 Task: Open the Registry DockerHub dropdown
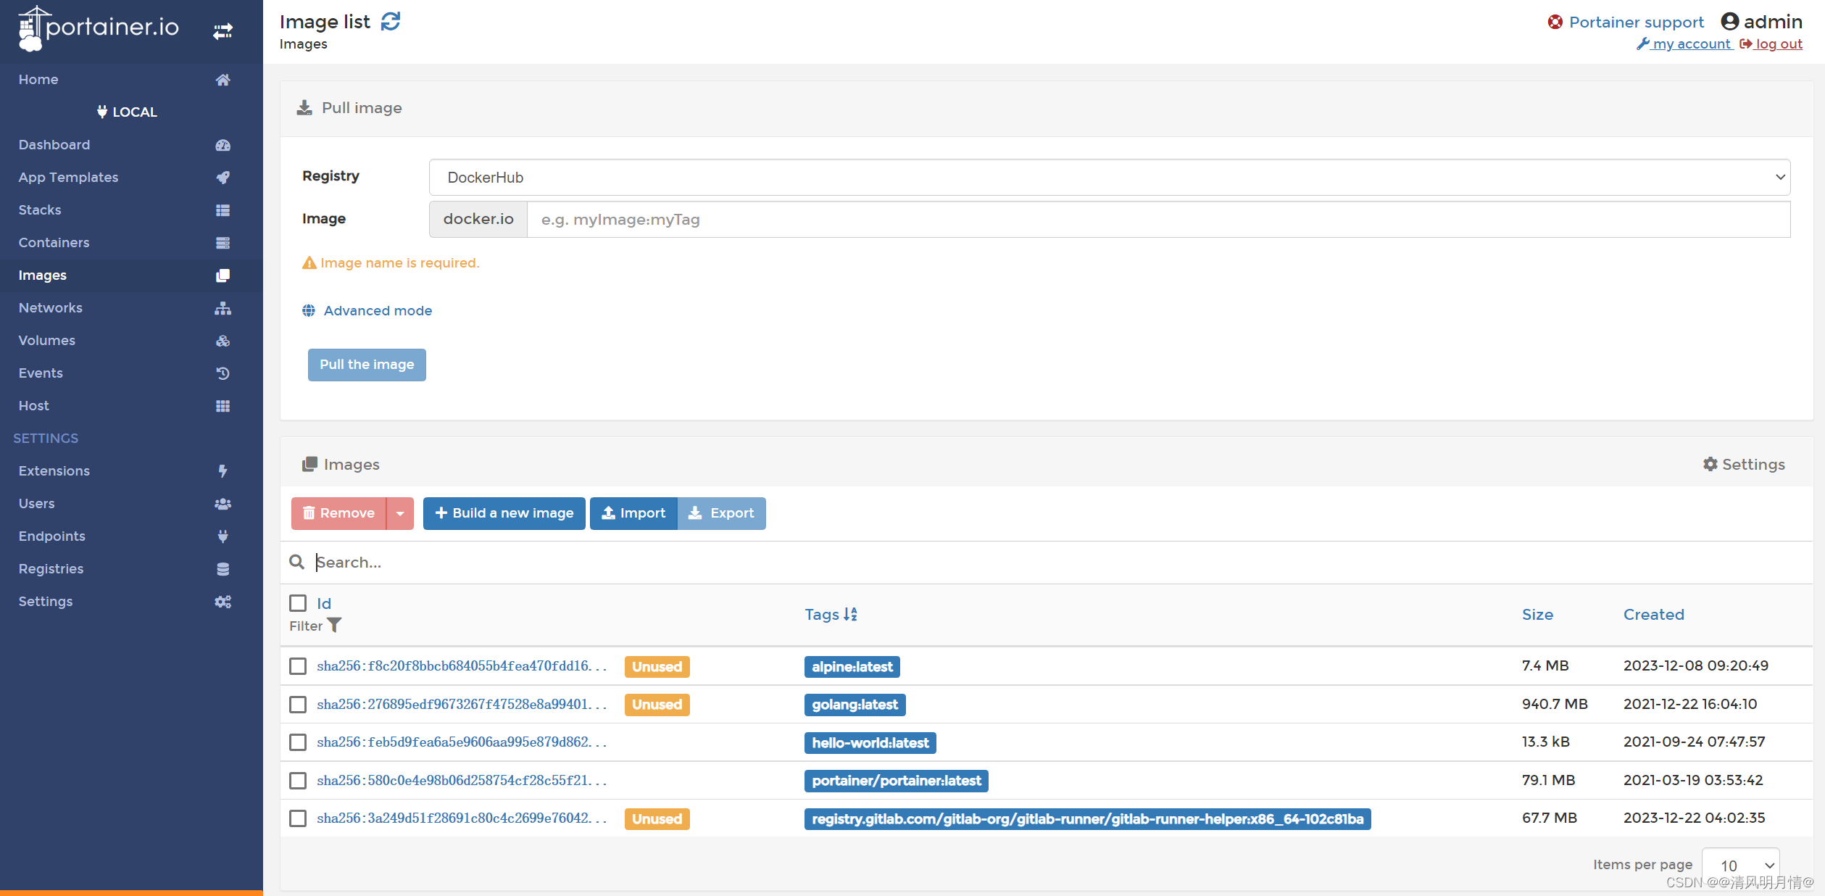click(x=1109, y=178)
